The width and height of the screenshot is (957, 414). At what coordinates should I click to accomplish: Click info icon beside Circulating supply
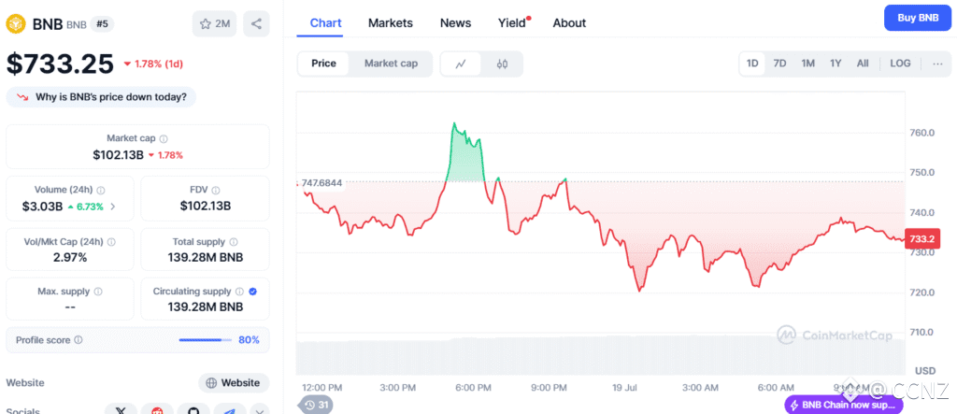[239, 292]
